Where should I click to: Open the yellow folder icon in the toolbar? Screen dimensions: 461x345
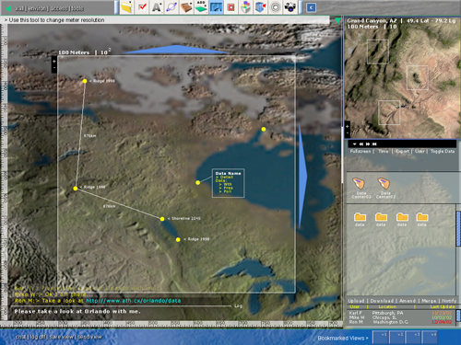[126, 7]
